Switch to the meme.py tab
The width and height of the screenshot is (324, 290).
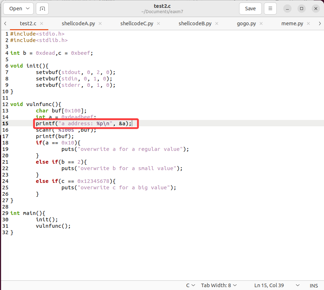[292, 23]
